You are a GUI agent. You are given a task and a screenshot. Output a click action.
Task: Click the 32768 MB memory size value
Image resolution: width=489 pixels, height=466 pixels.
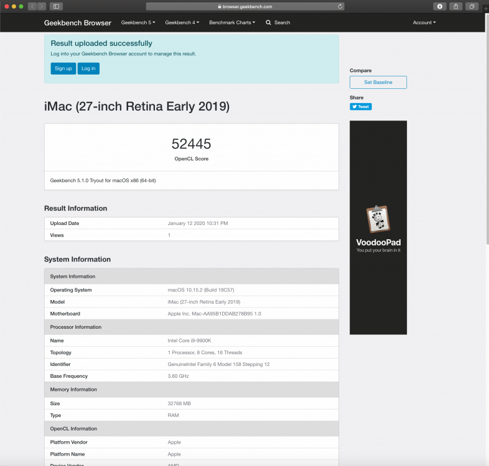click(179, 404)
